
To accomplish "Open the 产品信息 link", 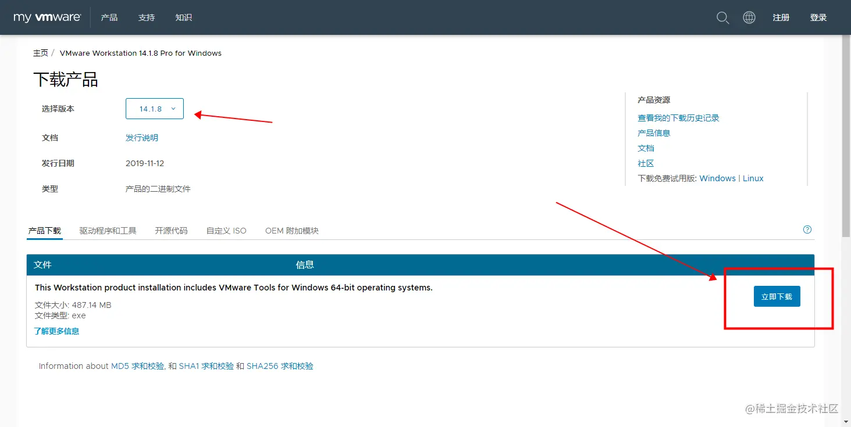I will point(654,133).
